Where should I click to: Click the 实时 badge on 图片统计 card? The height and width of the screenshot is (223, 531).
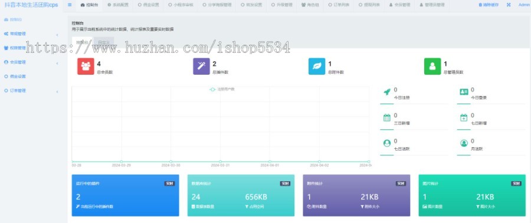516,184
